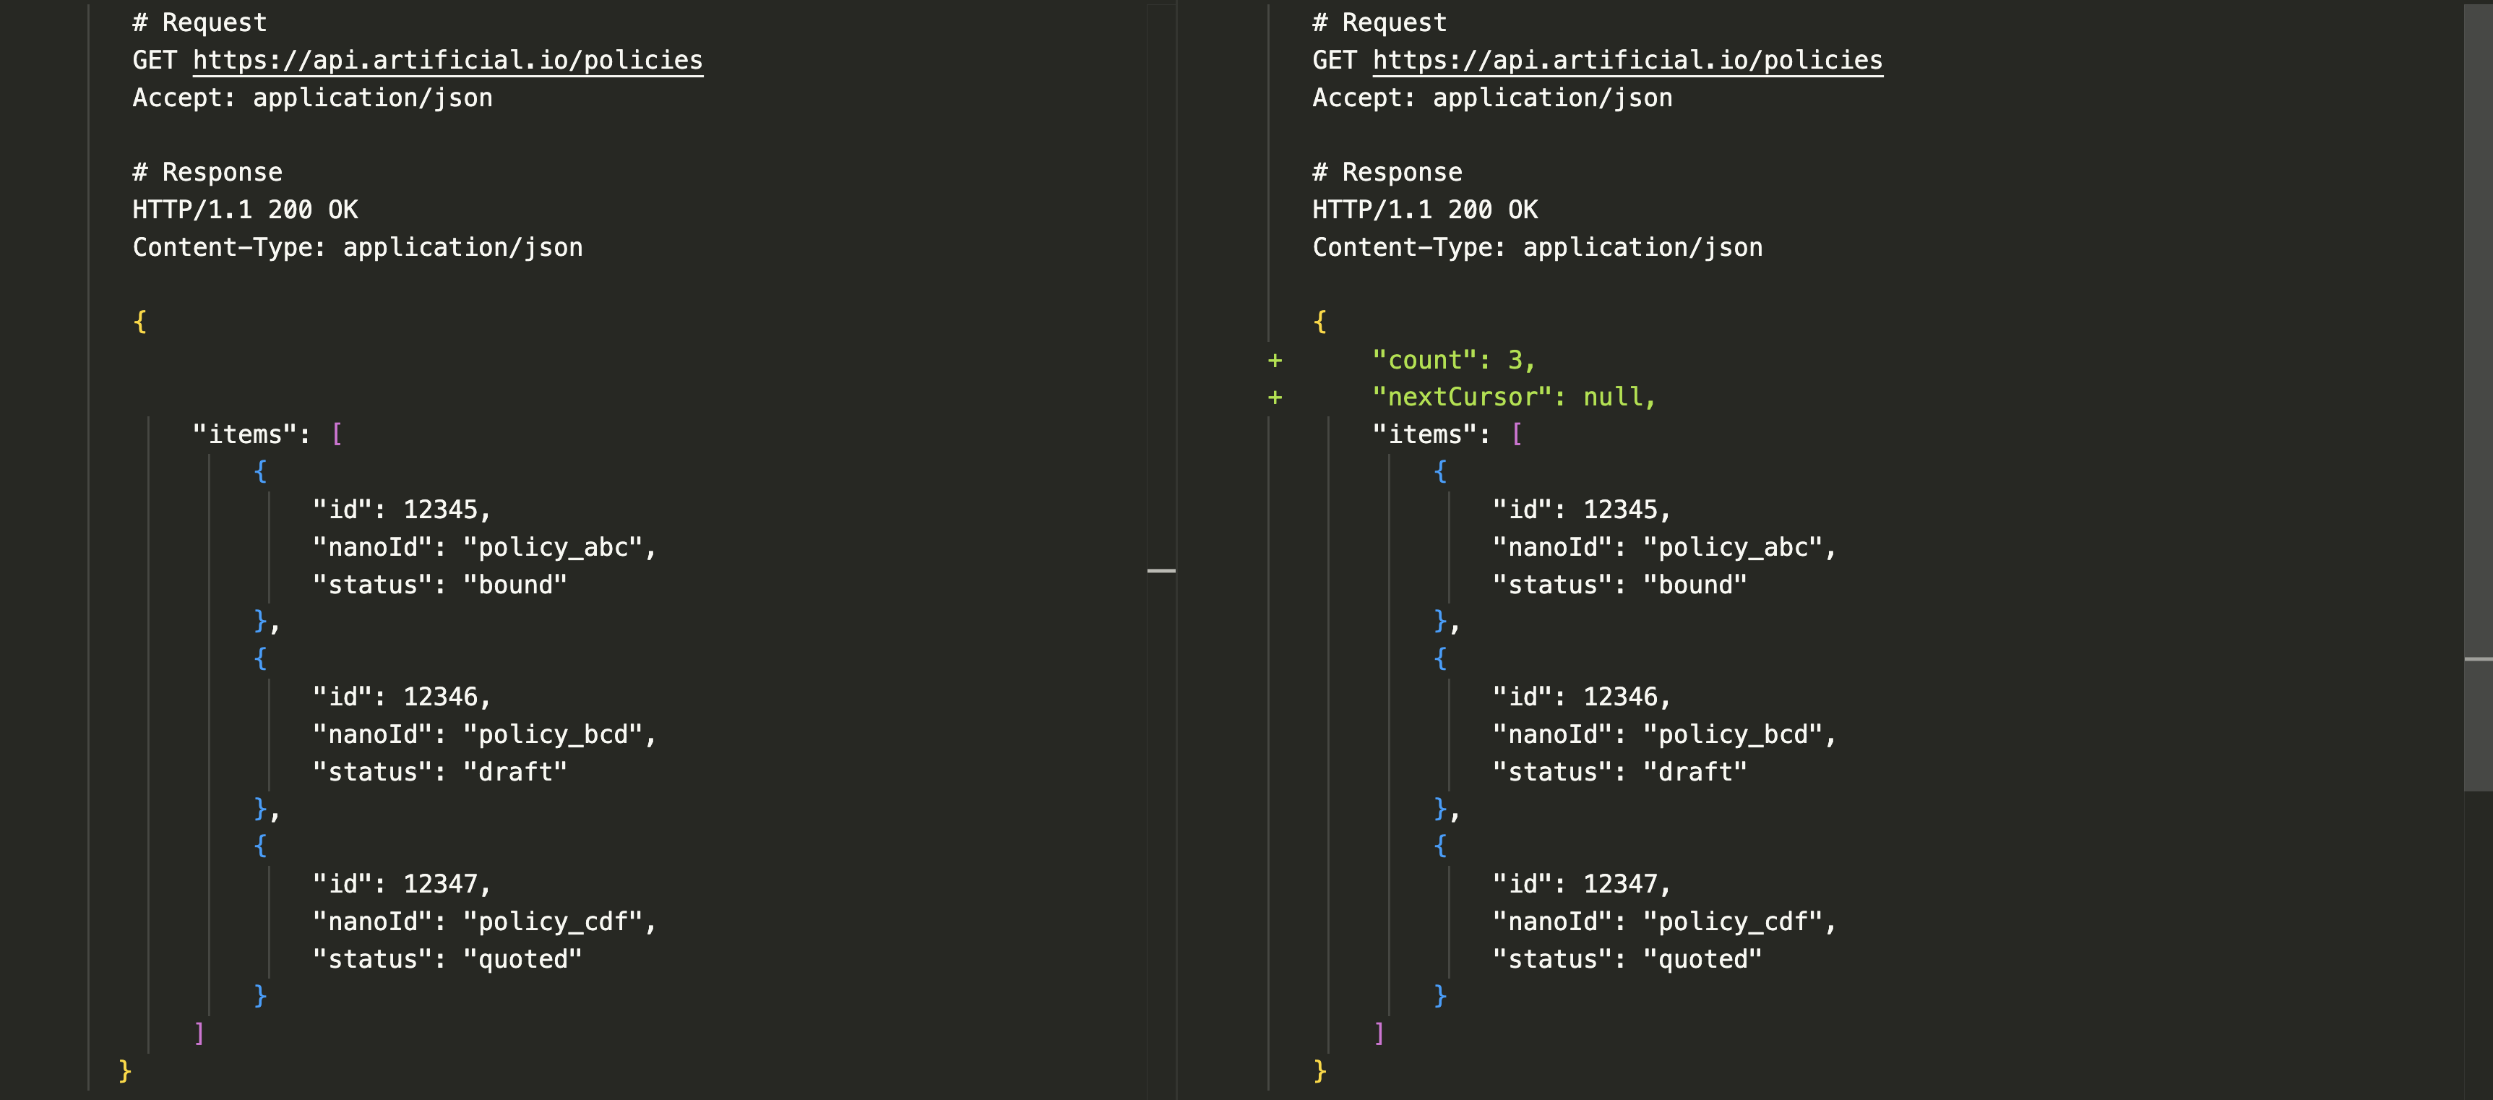Click "Content-Type: application/json" in left pane
The height and width of the screenshot is (1100, 2493).
pos(358,248)
